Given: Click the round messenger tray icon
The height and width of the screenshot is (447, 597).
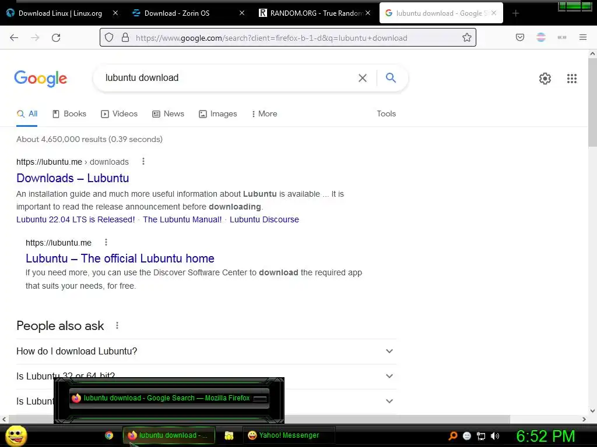Looking at the screenshot, I should 467,436.
